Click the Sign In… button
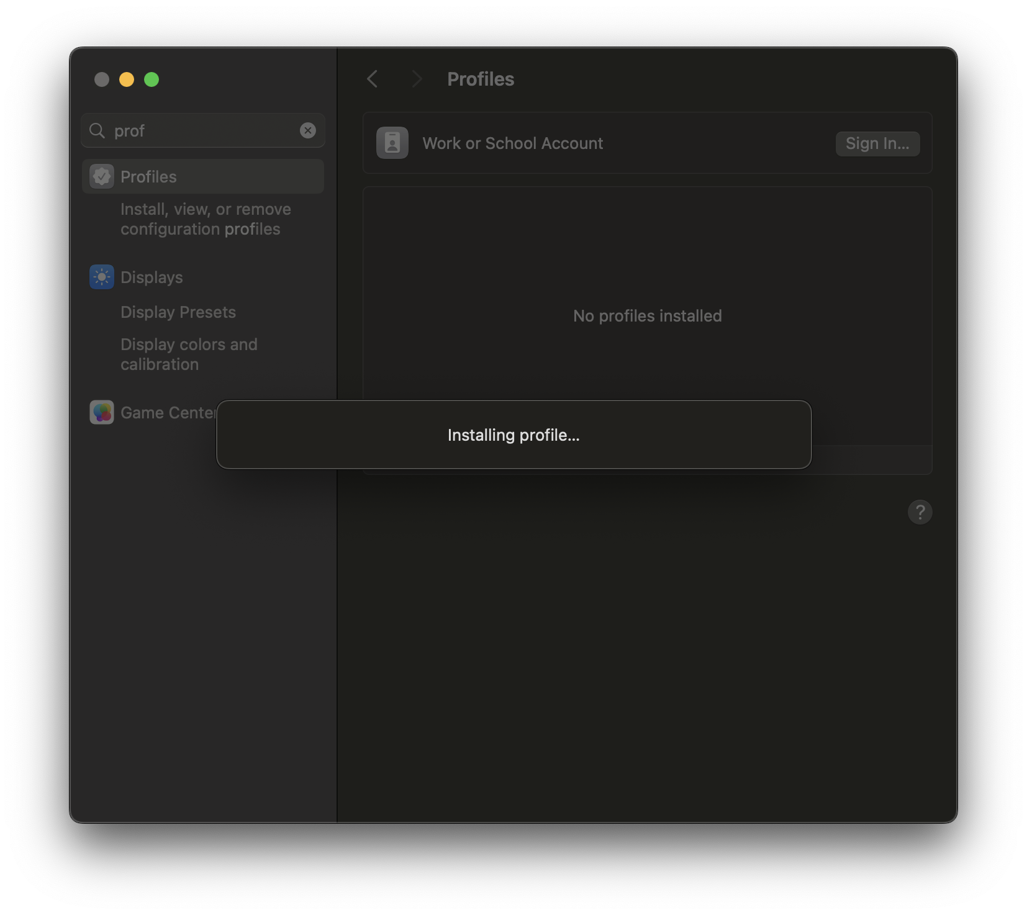Viewport: 1027px width, 915px height. 877,143
